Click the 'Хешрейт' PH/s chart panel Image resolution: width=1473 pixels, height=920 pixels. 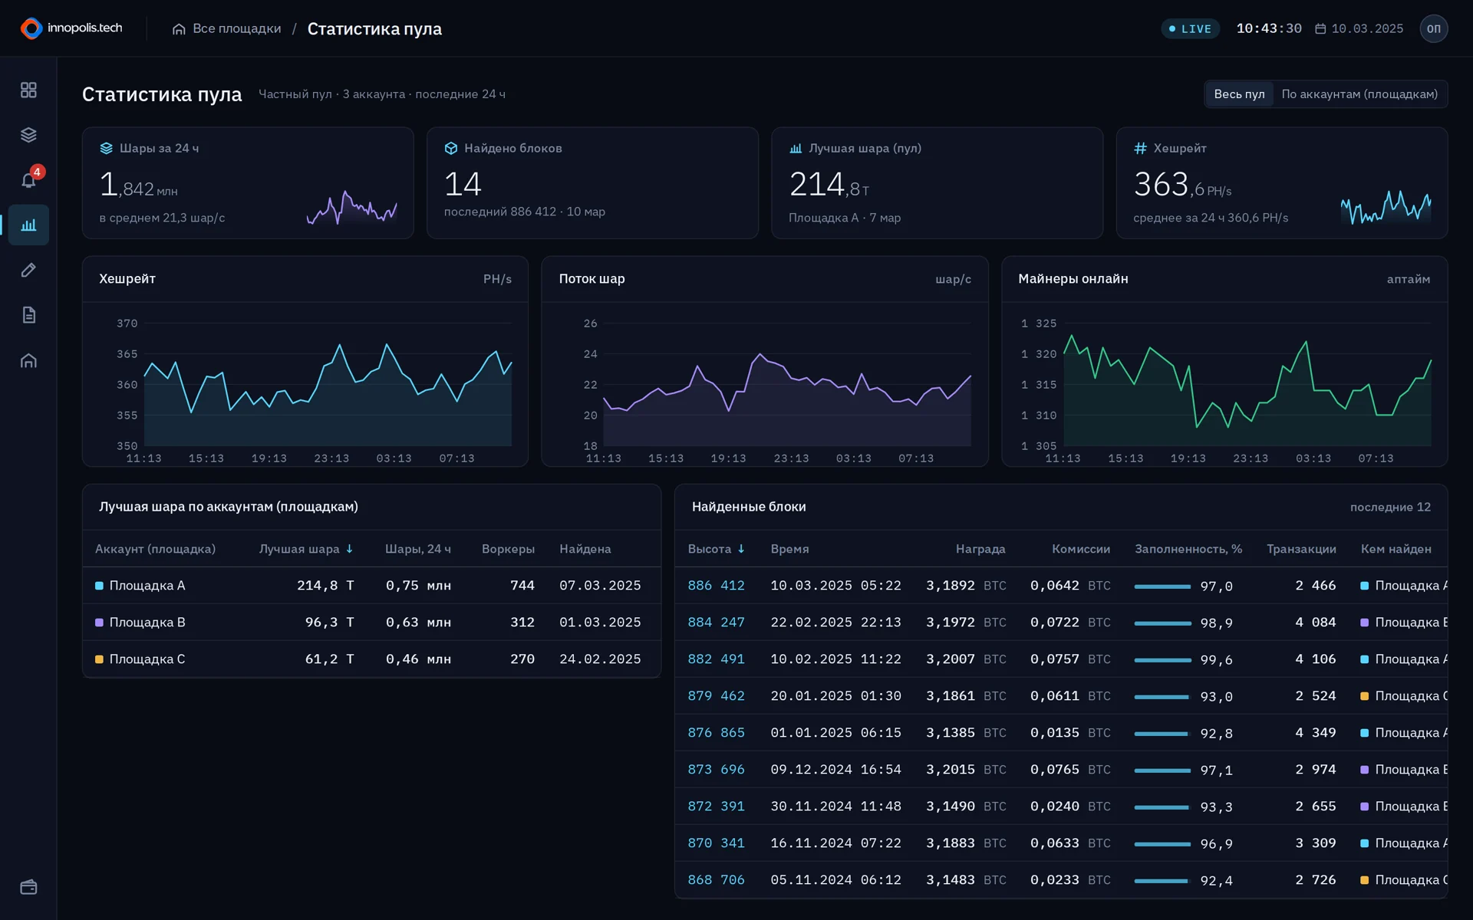305,362
